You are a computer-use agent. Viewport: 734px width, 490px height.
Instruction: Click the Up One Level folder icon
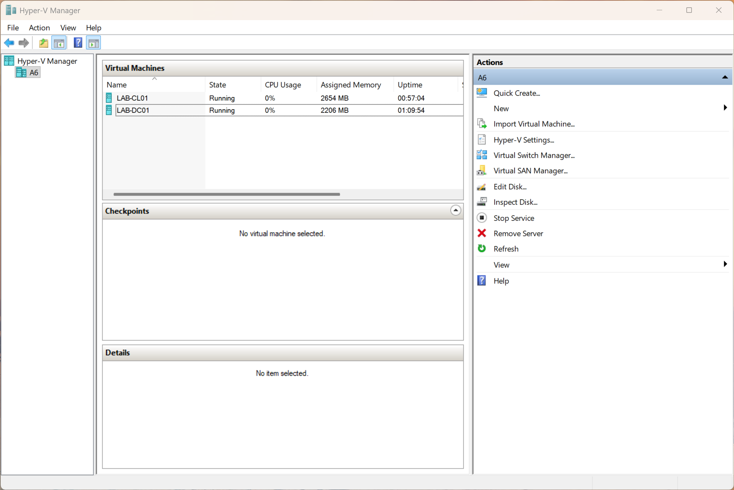44,43
